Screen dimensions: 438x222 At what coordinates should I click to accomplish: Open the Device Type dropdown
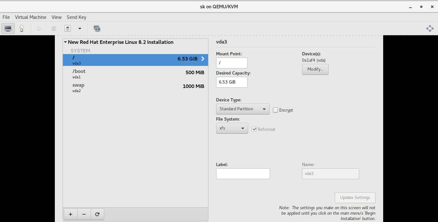243,109
